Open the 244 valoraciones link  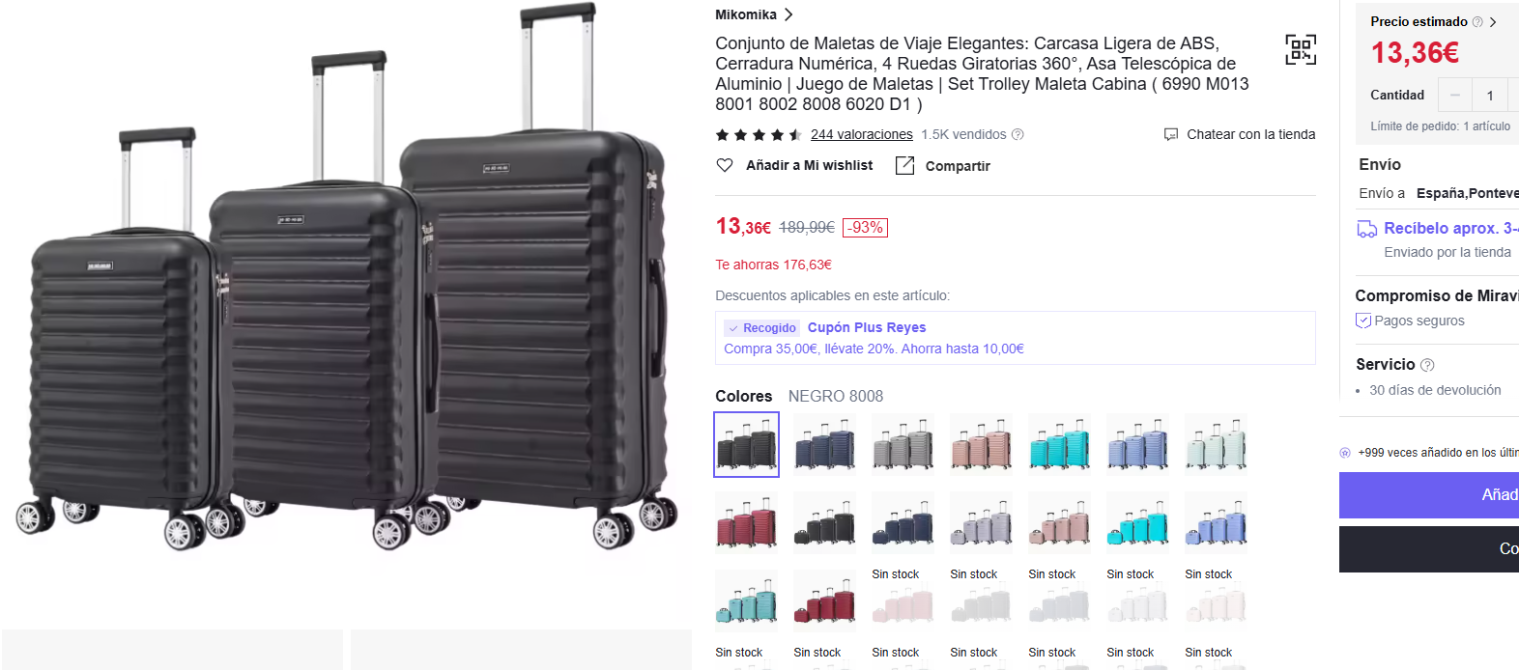861,134
